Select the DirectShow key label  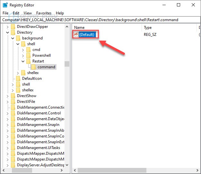(27, 96)
